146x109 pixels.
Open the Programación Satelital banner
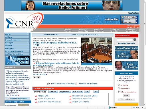[18, 60]
